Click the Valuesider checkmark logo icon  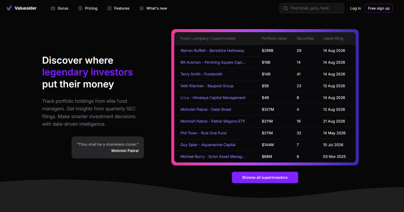tap(9, 8)
